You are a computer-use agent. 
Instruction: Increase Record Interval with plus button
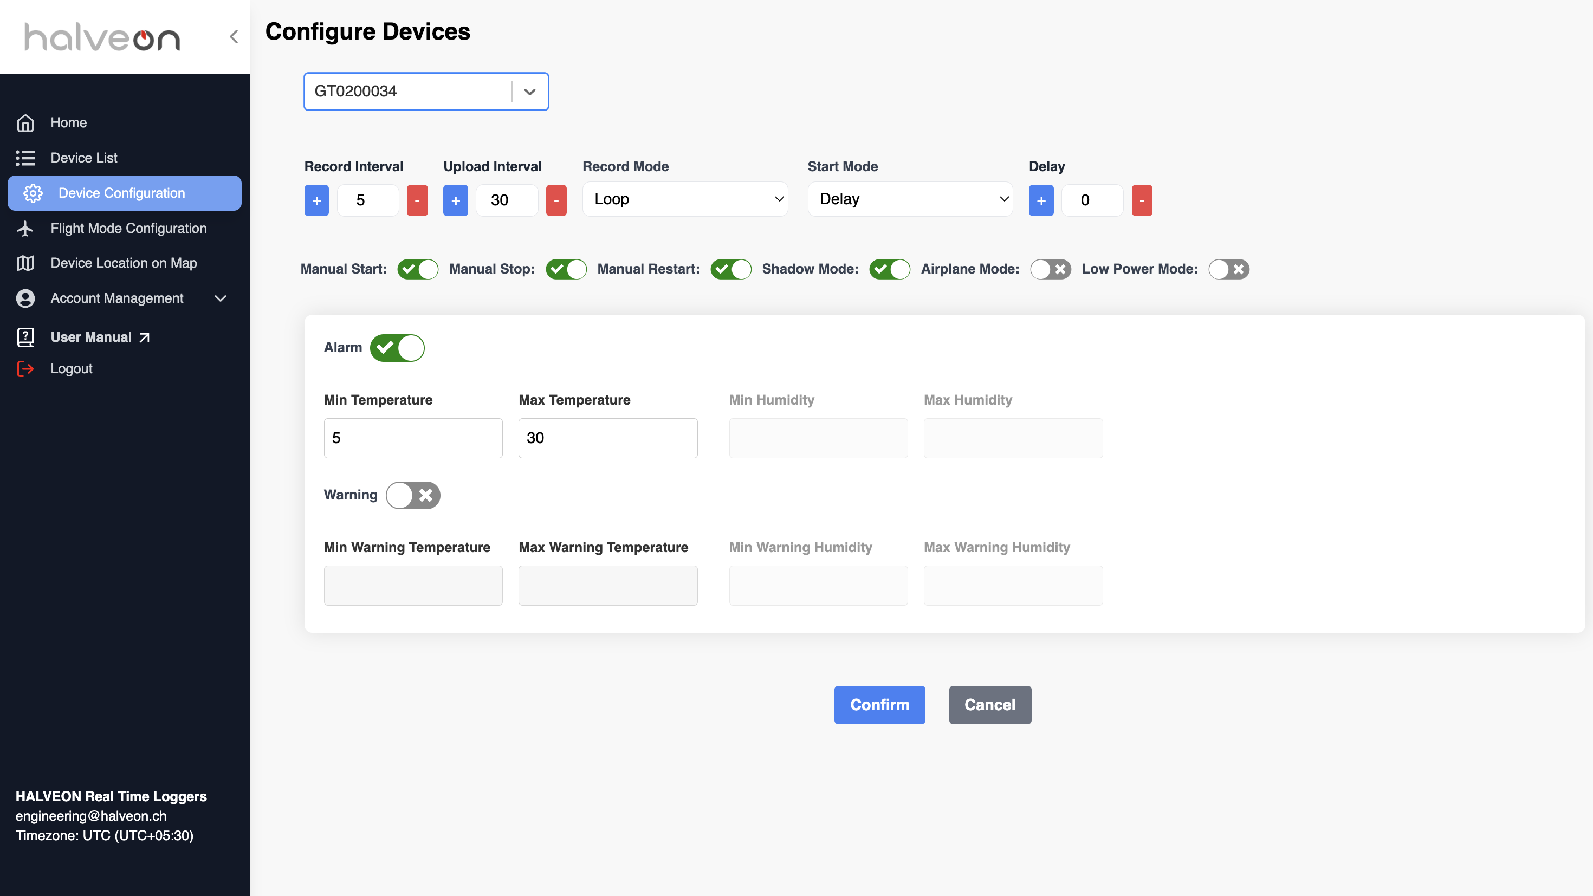pyautogui.click(x=316, y=200)
